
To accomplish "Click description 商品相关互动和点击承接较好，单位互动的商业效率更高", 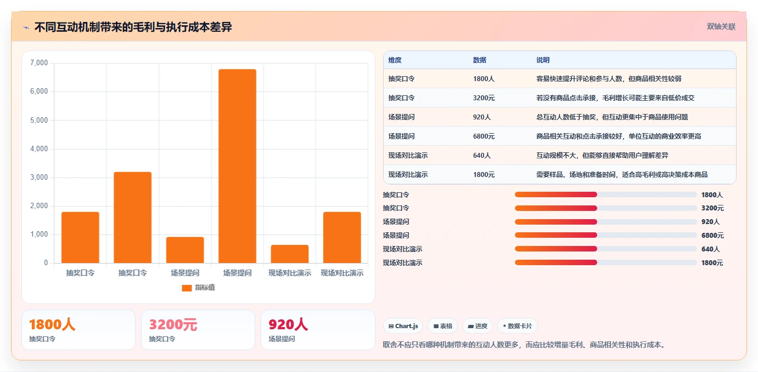I will pos(619,136).
